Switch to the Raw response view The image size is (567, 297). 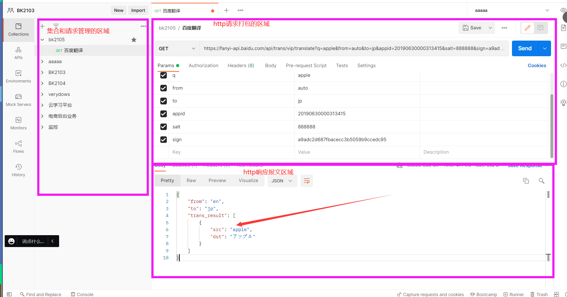click(191, 181)
